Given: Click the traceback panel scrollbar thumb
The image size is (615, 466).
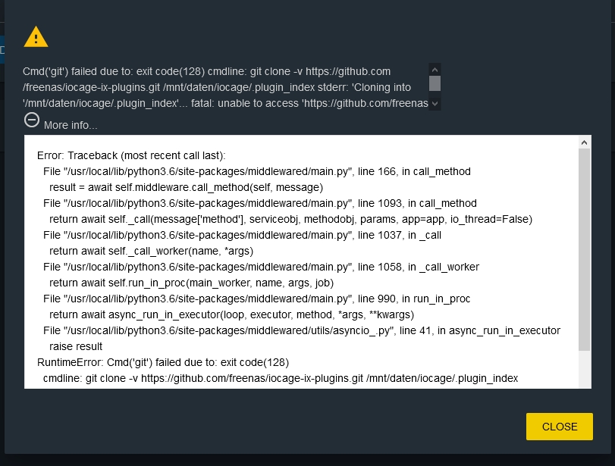Looking at the screenshot, I should (x=584, y=249).
